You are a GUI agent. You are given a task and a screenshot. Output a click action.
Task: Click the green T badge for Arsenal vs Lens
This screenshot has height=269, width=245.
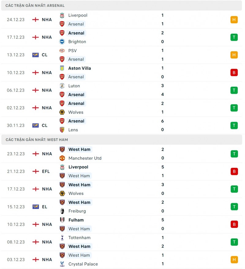234,125
